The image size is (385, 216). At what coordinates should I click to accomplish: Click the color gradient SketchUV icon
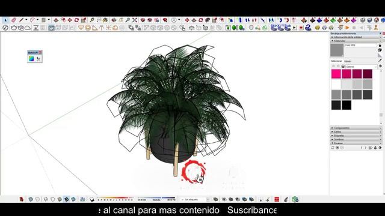[31, 59]
